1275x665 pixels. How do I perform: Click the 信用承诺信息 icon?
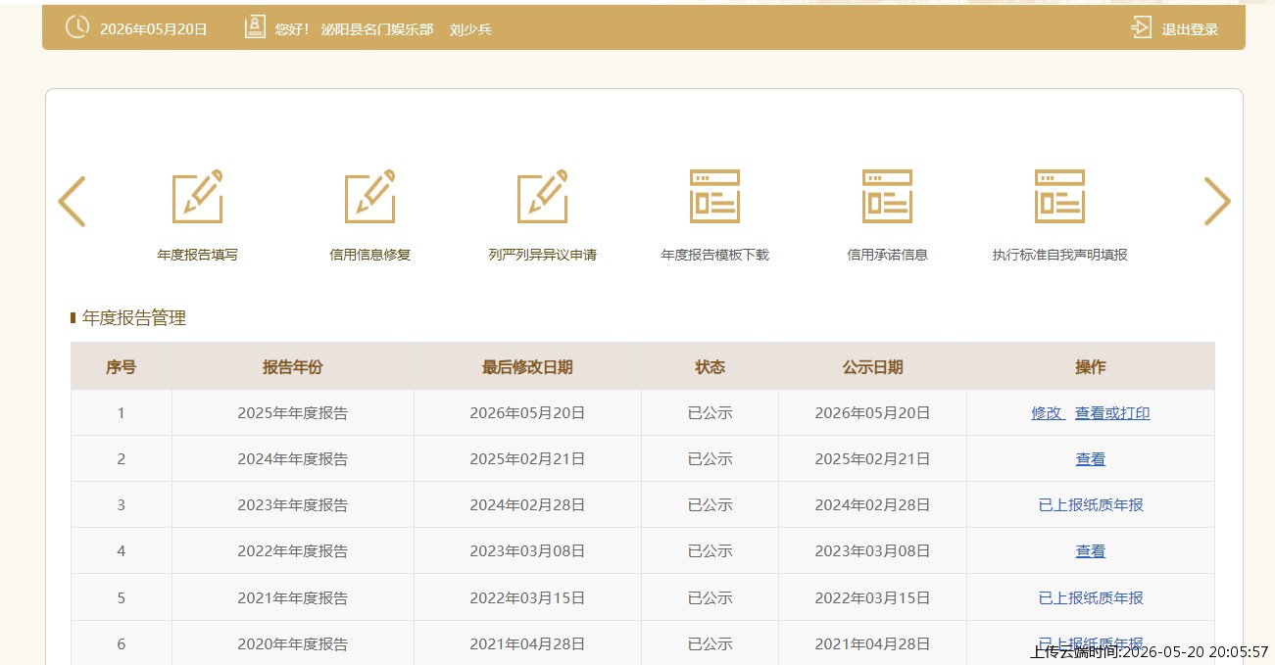887,196
